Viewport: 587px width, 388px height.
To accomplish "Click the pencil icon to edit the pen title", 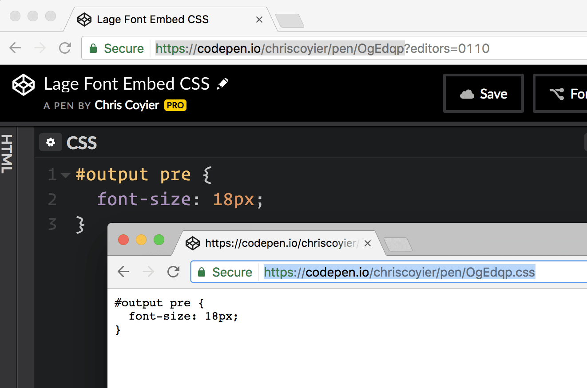I will (x=222, y=83).
